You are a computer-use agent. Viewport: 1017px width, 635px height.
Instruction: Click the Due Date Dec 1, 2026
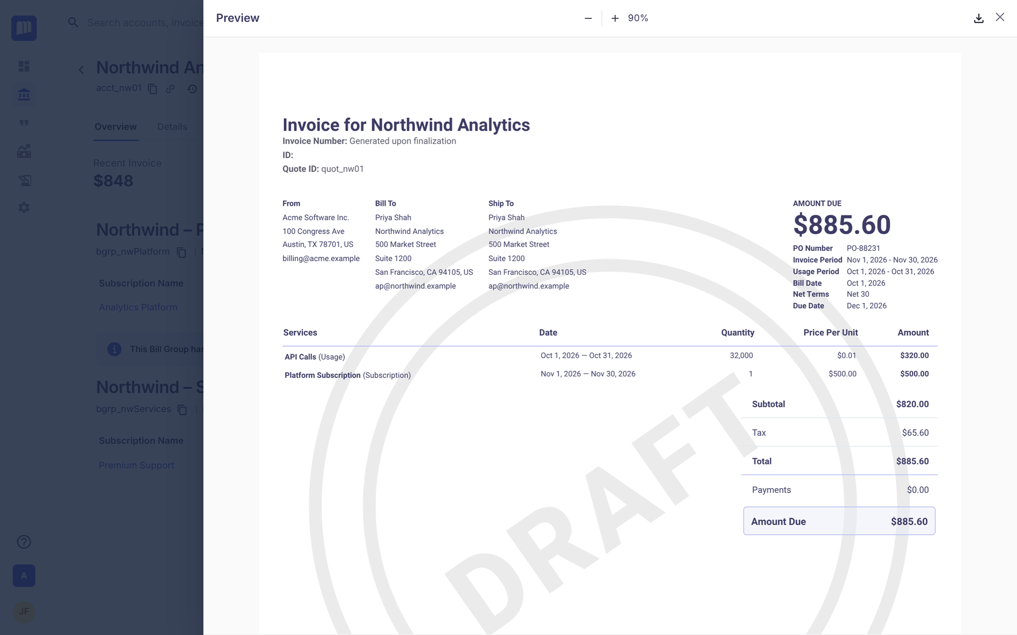pos(866,306)
